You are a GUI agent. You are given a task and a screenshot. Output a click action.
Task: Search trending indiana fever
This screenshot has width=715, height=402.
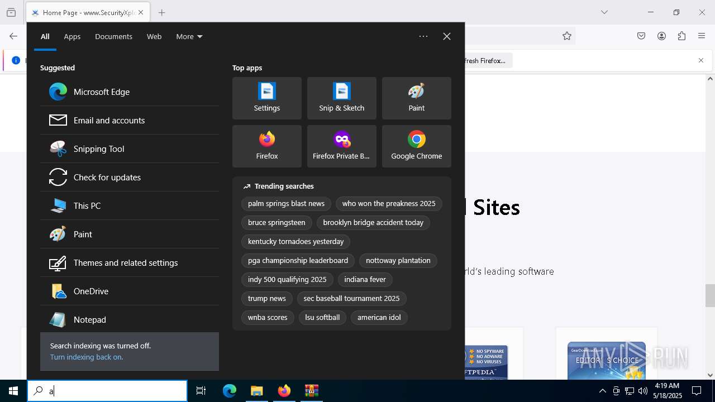click(x=365, y=280)
